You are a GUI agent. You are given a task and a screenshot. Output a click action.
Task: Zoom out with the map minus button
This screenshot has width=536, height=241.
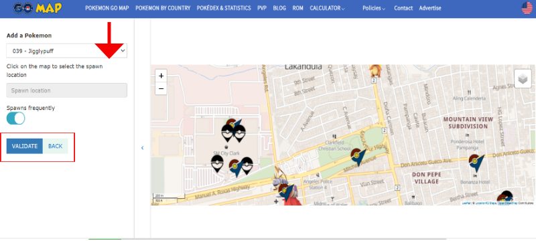pos(161,89)
